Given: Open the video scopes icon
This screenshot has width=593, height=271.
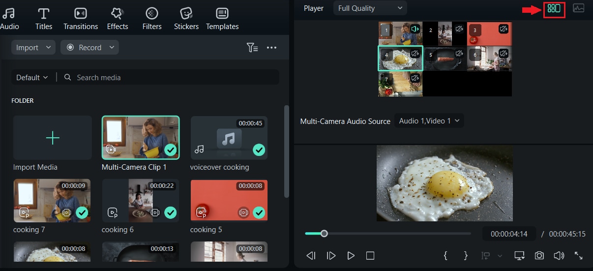Looking at the screenshot, I should 579,8.
